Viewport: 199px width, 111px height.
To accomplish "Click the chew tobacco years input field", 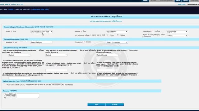I will 106,70.
